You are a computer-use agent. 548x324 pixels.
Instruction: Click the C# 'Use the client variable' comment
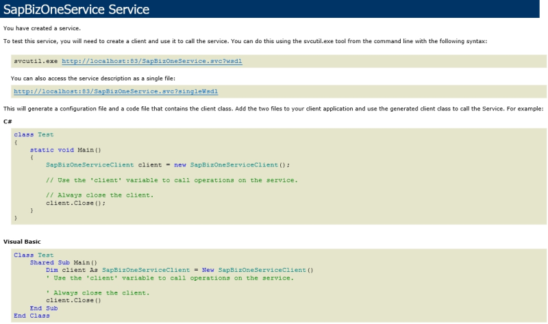(172, 180)
